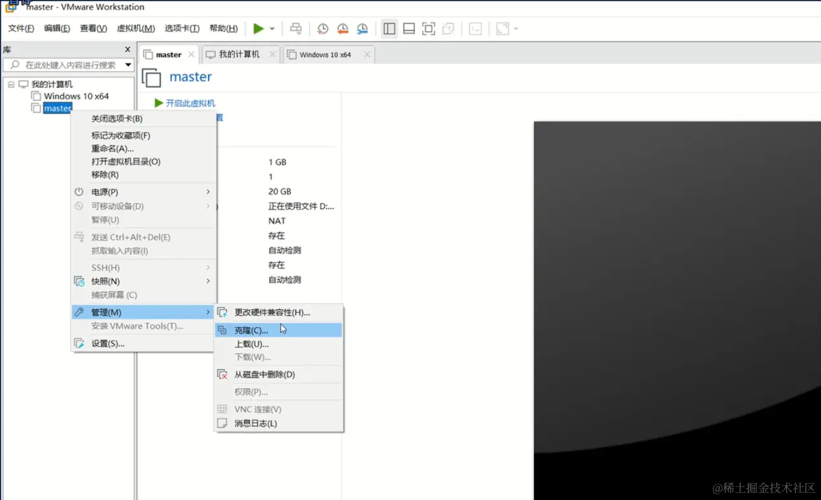Switch to the 我的计算机 tab
The image size is (821, 500).
click(x=239, y=54)
